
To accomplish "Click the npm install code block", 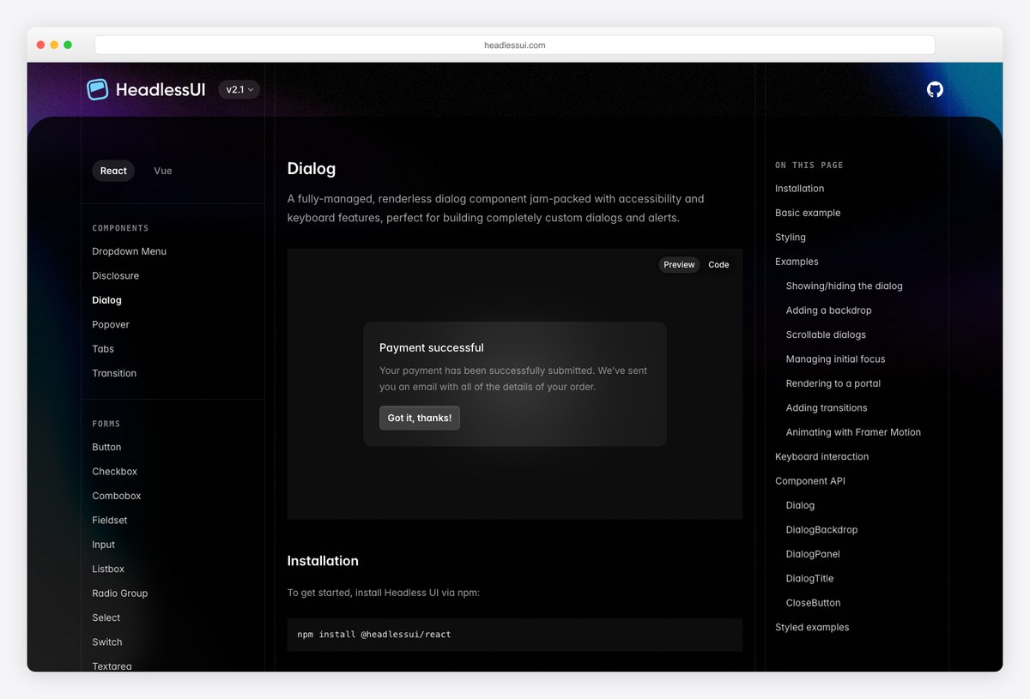I will tap(515, 635).
